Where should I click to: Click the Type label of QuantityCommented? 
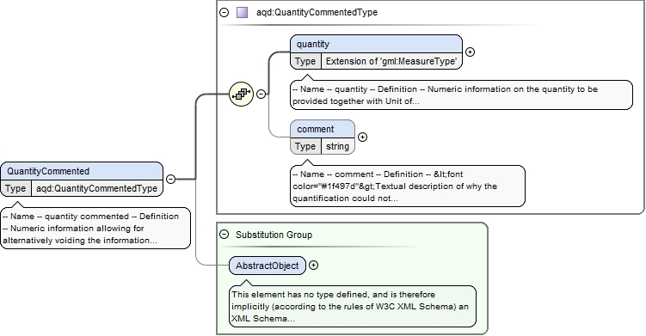pos(15,188)
